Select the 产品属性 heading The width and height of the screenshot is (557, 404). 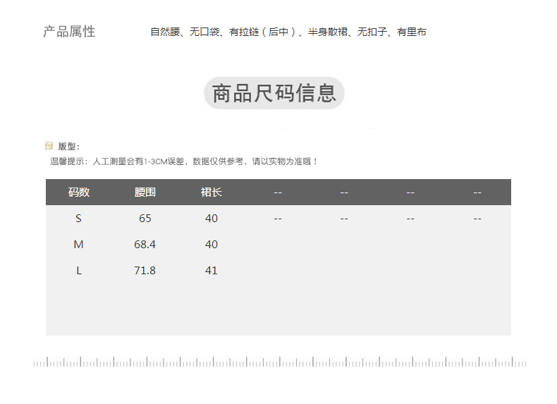coord(69,32)
